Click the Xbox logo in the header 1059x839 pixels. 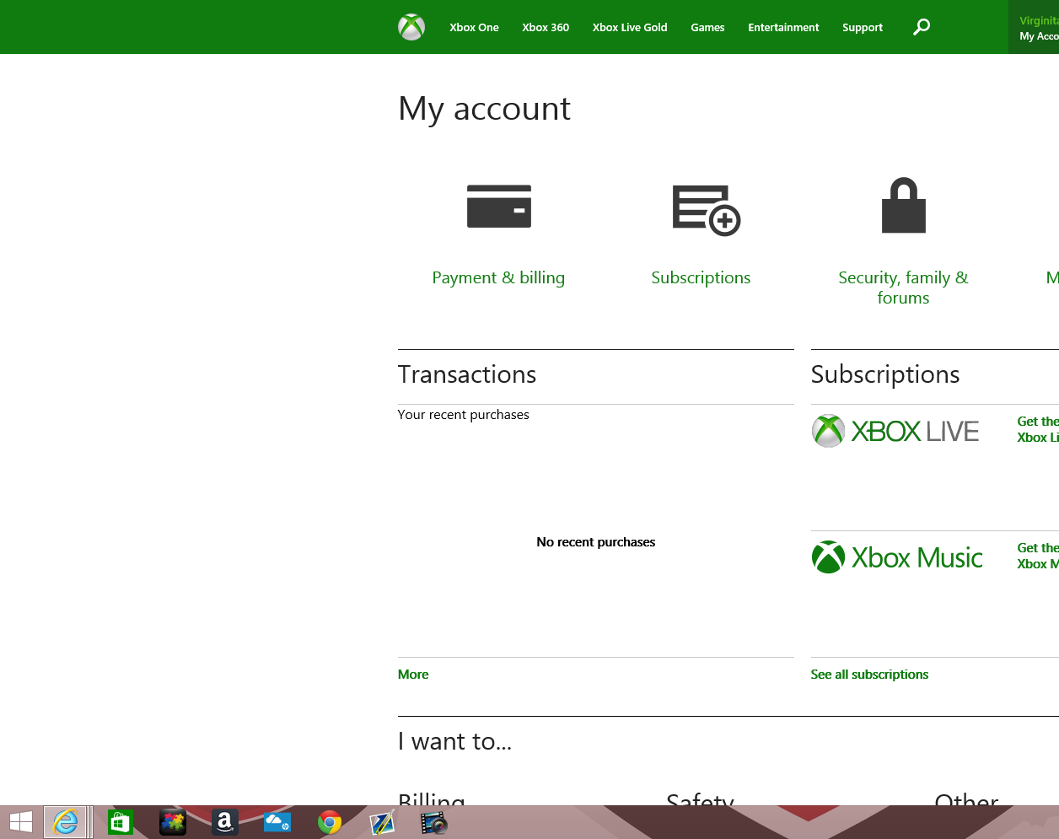[x=411, y=27]
